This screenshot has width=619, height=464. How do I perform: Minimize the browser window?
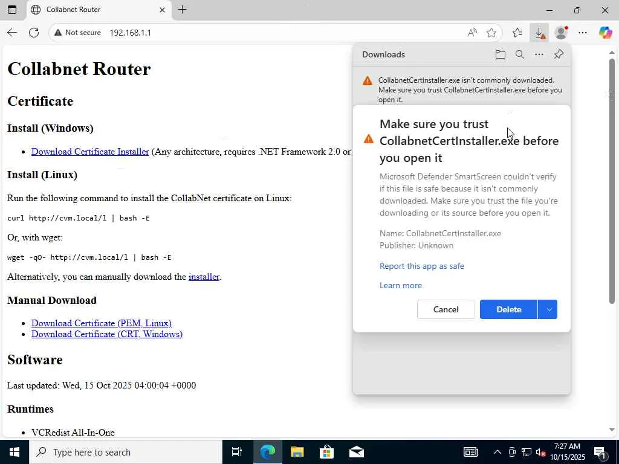click(x=549, y=10)
